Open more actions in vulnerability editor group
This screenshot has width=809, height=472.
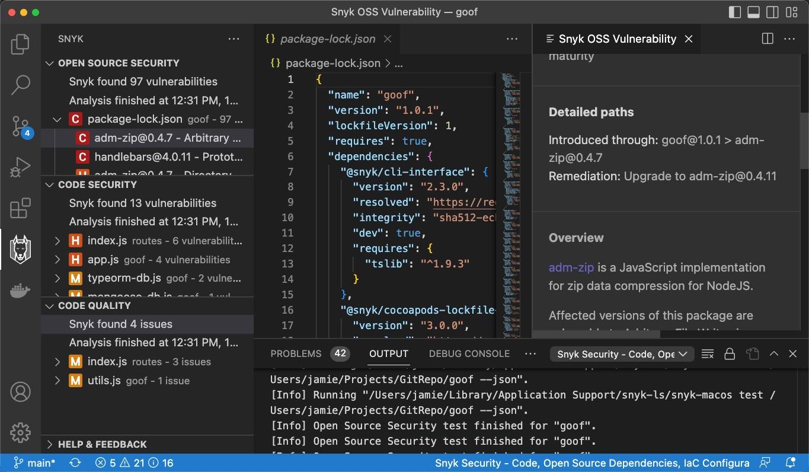point(789,39)
